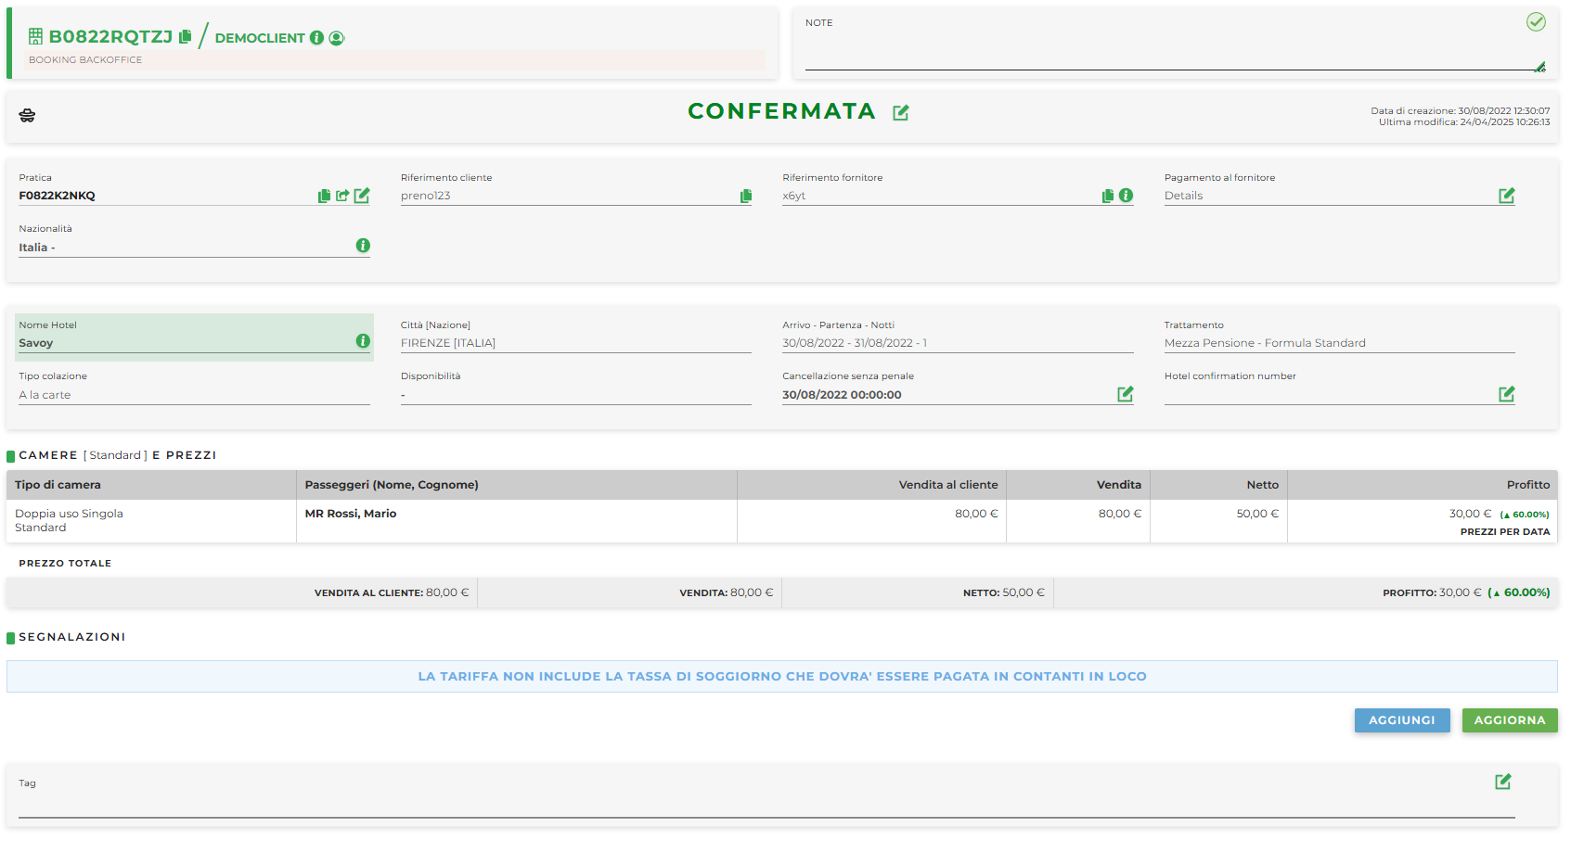Copy Riferimento fornitore value x6yt
Screen dimensions: 1571x853
pos(1107,196)
